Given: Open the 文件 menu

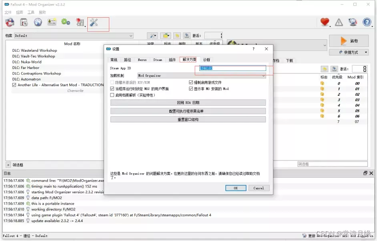Looking at the screenshot, I should (8, 12).
